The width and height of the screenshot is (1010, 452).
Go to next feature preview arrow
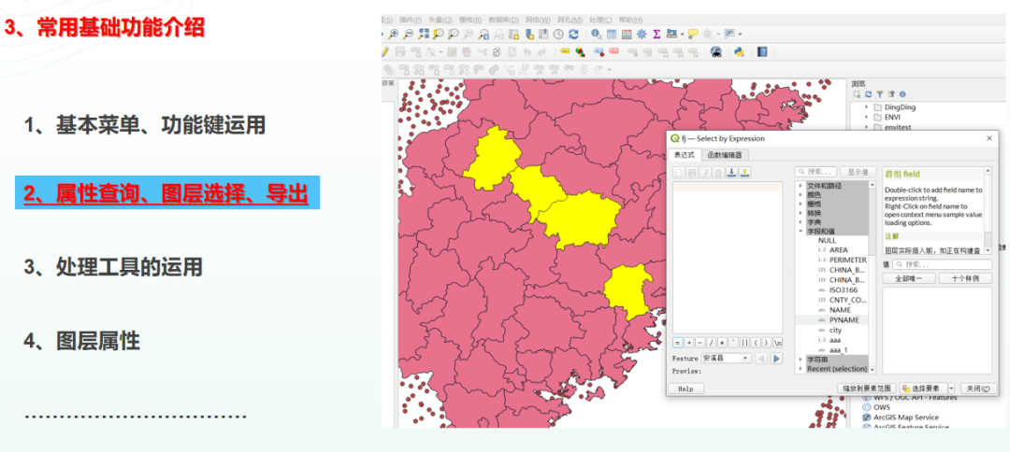click(777, 358)
